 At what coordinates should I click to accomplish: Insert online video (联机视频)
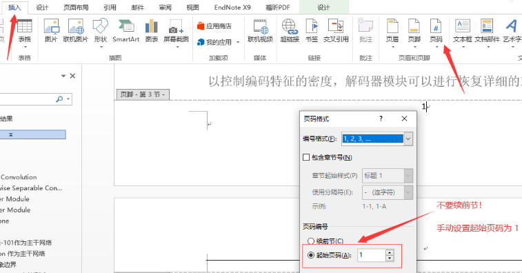[261, 31]
